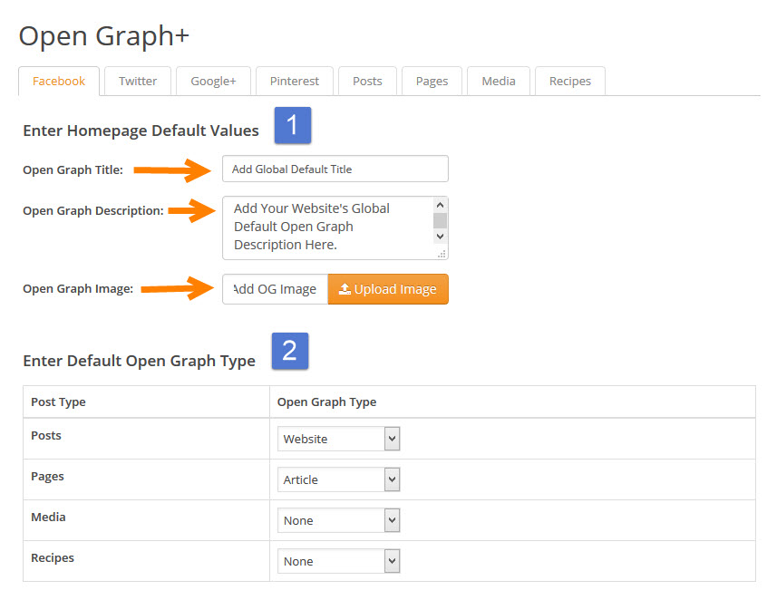Select the Pinterest tab
This screenshot has width=767, height=600.
point(295,82)
